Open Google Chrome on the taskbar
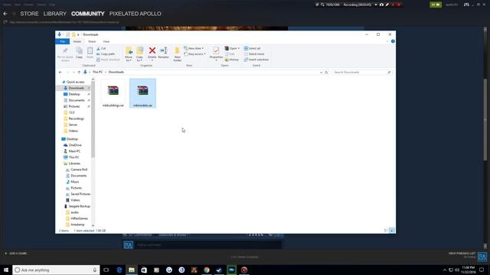Viewport: 490px width, 275px height. pos(207,270)
